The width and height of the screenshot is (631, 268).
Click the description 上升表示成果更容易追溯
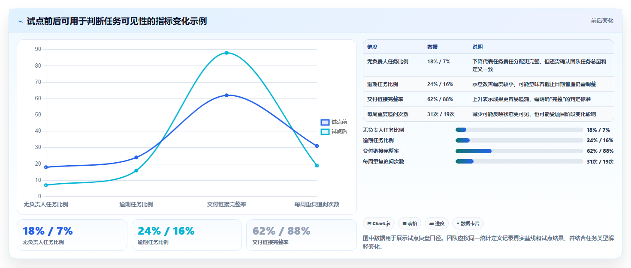(531, 99)
